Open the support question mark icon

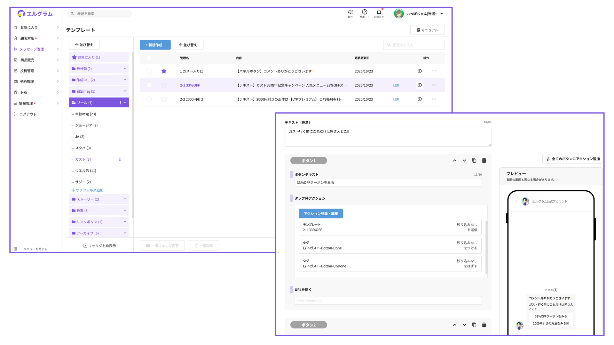coord(365,12)
